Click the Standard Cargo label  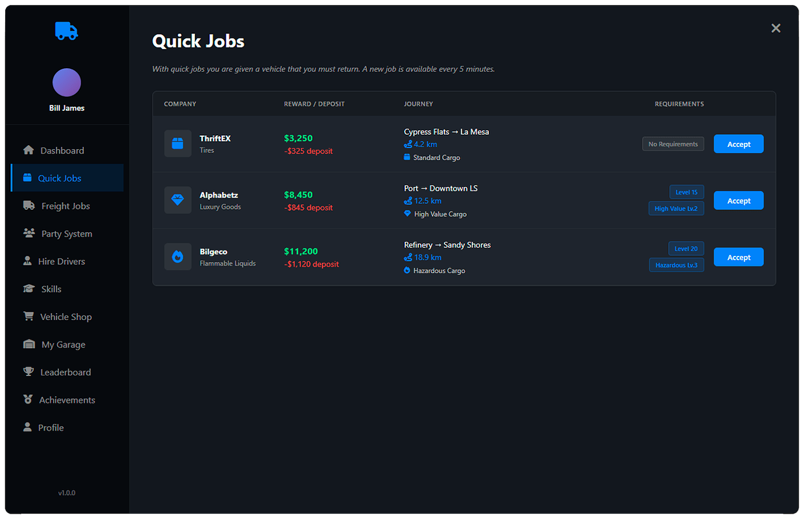tap(437, 157)
